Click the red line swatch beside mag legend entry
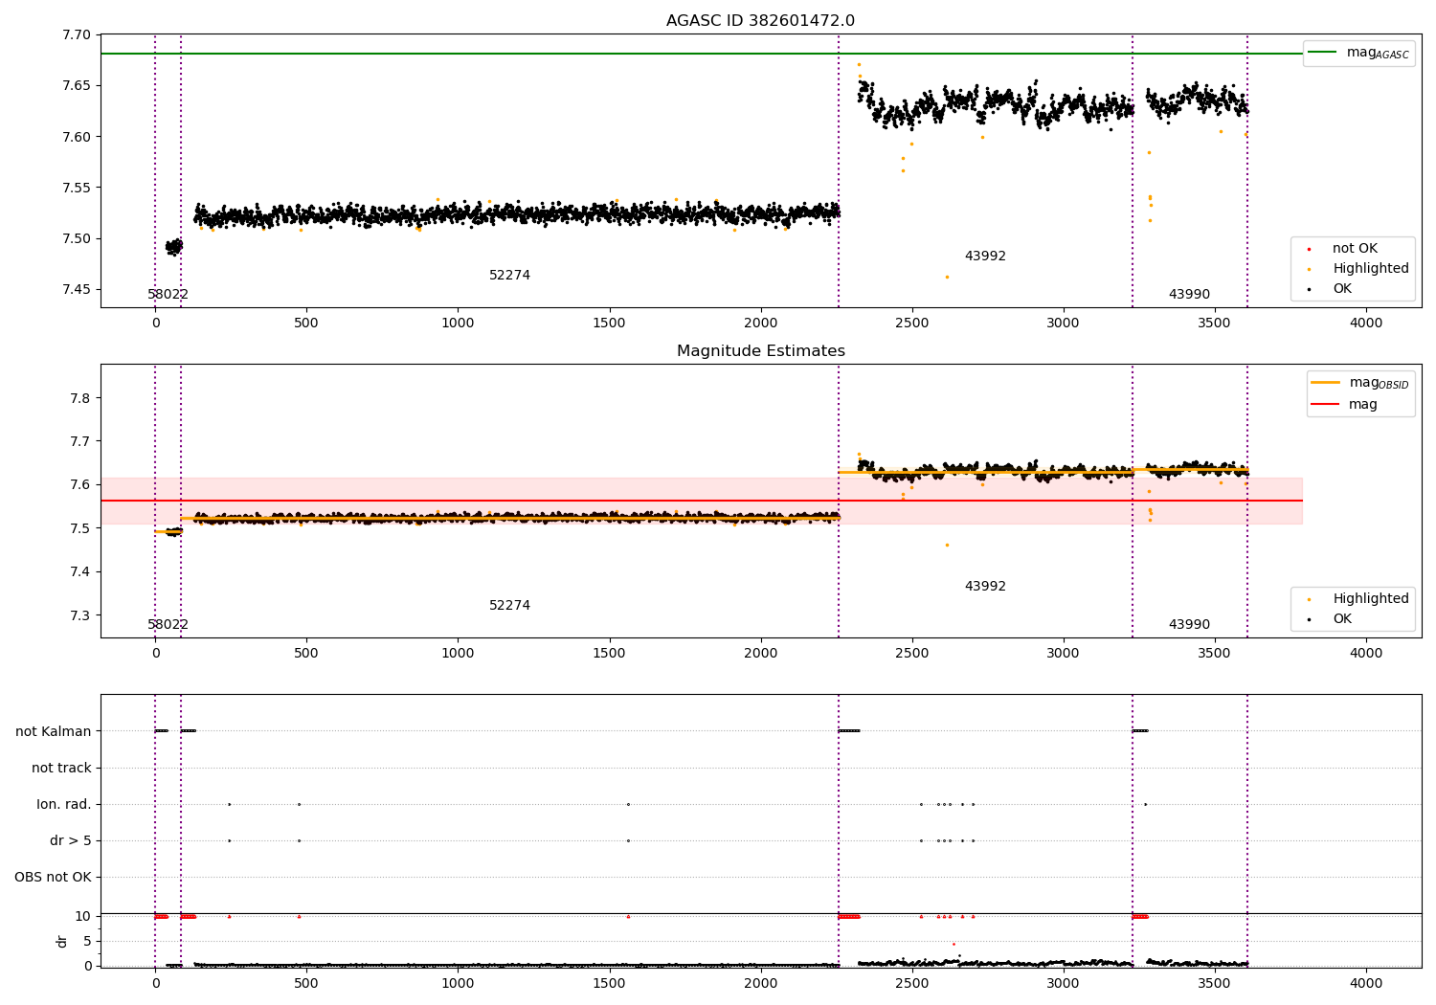Viewport: 1436px width, 1005px height. pyautogui.click(x=1325, y=404)
